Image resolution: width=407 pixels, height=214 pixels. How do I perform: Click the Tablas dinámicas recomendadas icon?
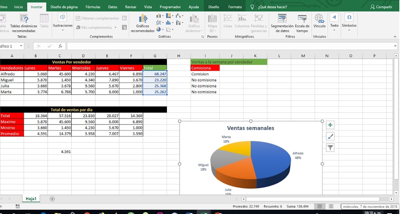[x=23, y=22]
